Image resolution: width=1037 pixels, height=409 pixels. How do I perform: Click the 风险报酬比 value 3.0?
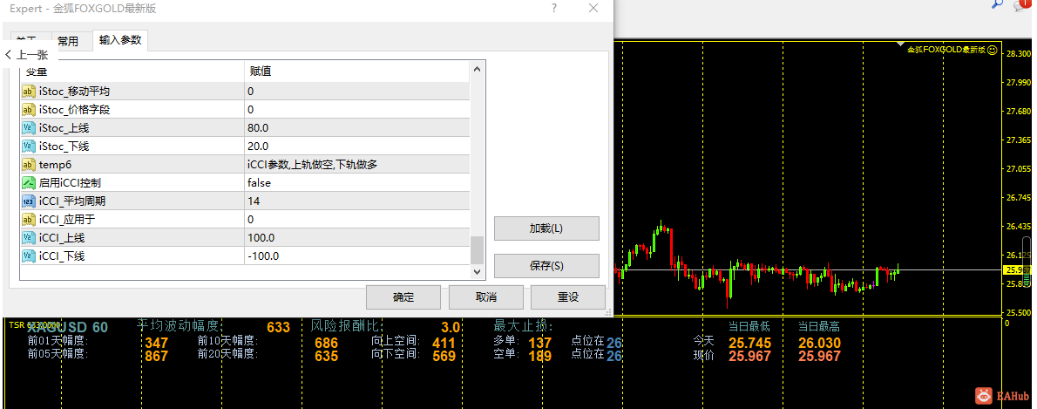pos(451,327)
